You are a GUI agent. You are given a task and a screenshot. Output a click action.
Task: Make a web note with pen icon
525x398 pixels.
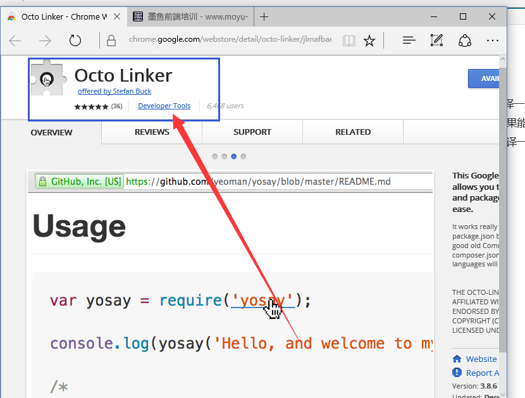[436, 41]
